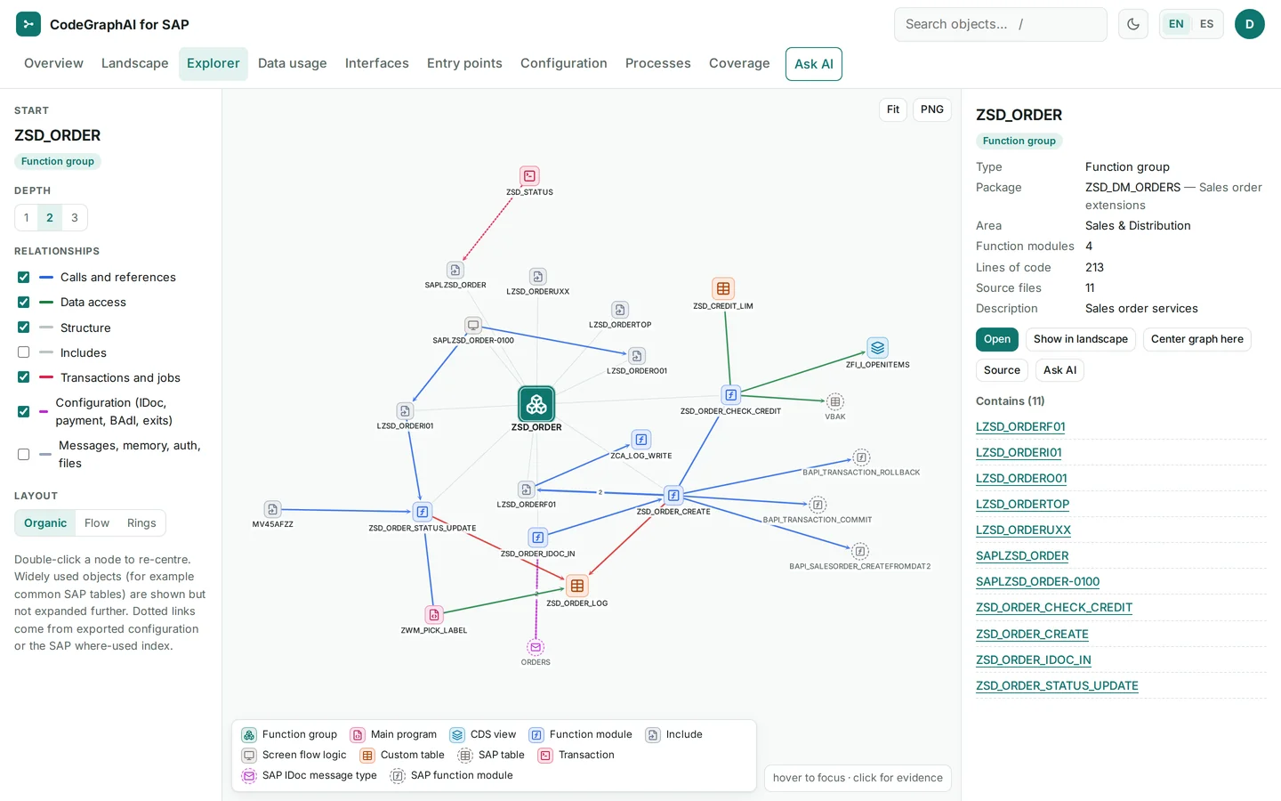Open the user avatar D menu
The image size is (1281, 801).
[x=1249, y=24]
